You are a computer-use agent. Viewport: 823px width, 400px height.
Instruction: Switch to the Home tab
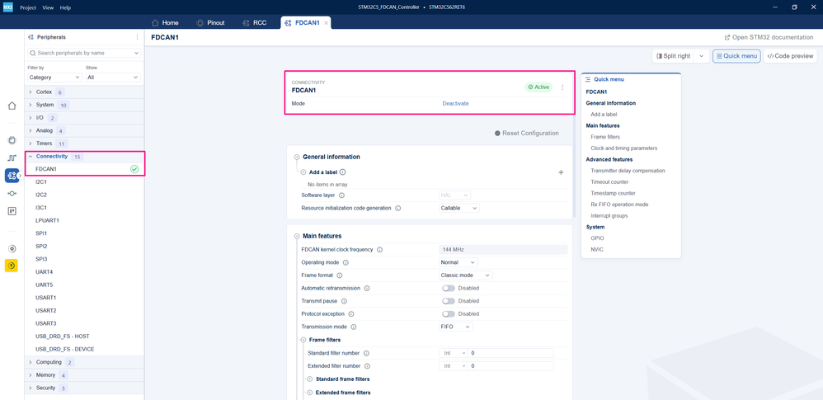click(165, 23)
